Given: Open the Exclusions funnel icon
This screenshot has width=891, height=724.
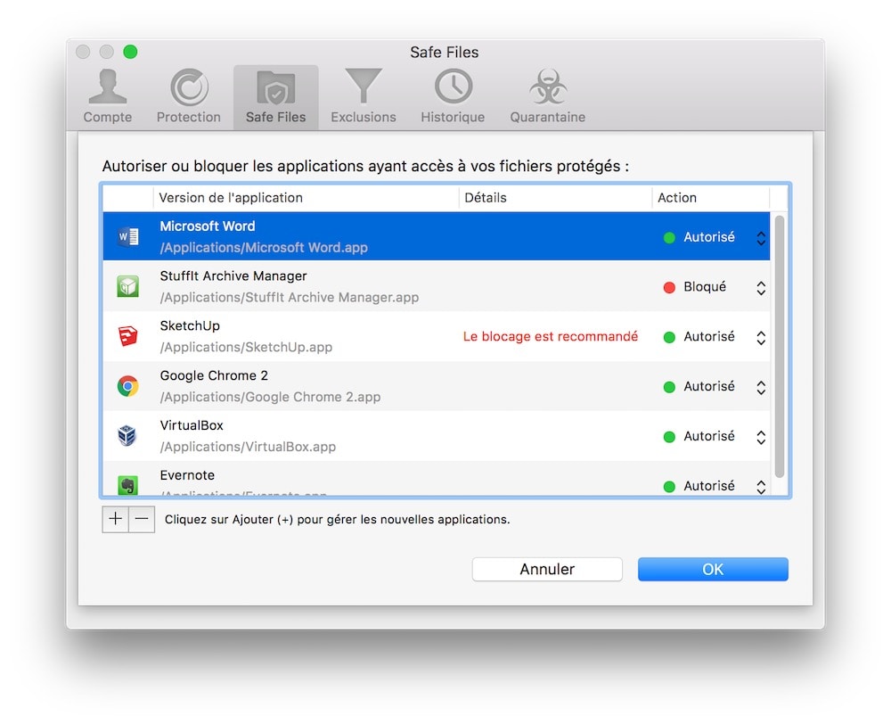Looking at the screenshot, I should [x=364, y=95].
